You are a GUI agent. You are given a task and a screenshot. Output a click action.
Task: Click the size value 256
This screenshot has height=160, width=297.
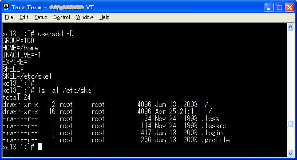(x=146, y=140)
